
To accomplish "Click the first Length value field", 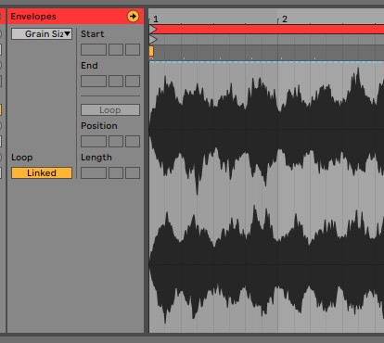I will tap(94, 173).
